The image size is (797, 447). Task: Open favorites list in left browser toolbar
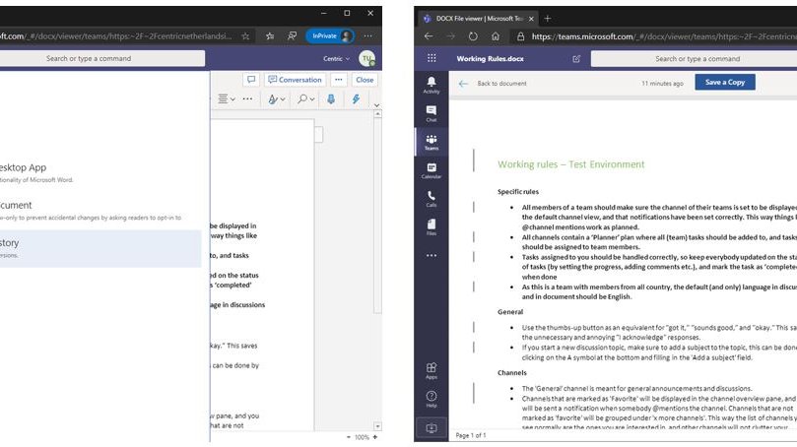(x=270, y=36)
